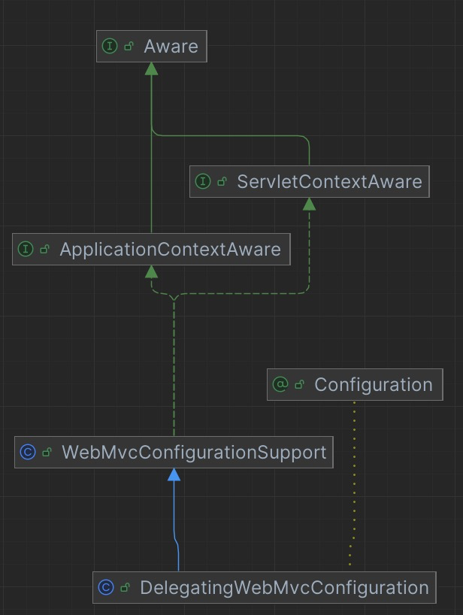Click the lock icon beside Aware
Image resolution: width=463 pixels, height=615 pixels.
129,47
